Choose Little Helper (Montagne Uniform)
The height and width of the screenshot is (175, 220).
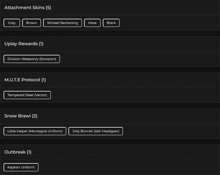click(x=35, y=131)
